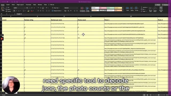Screen dimensions: 171x96
Task: Switch to Page Layout ribbon tab
Action: [x=20, y=5]
